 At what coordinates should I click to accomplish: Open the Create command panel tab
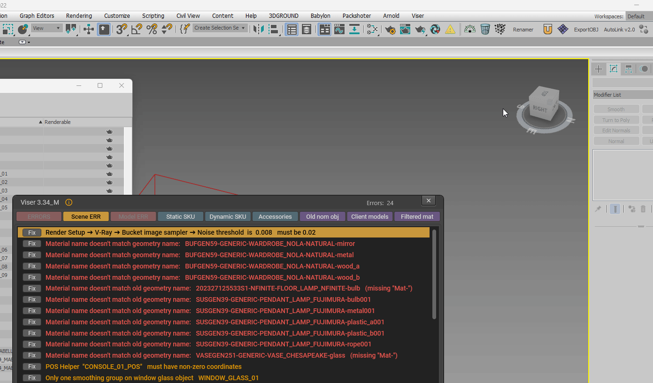599,69
